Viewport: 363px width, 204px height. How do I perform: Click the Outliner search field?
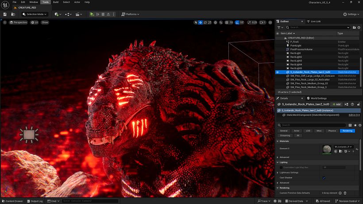[x=318, y=27]
